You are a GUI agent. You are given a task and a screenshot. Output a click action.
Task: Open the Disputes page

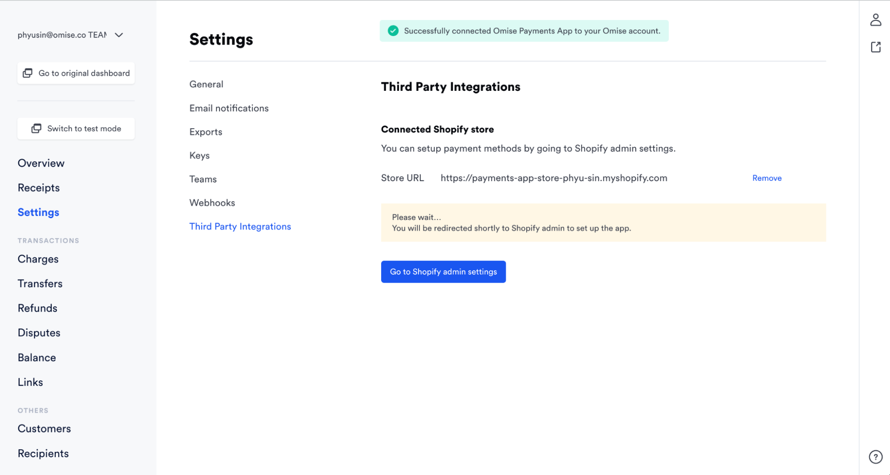pyautogui.click(x=39, y=332)
